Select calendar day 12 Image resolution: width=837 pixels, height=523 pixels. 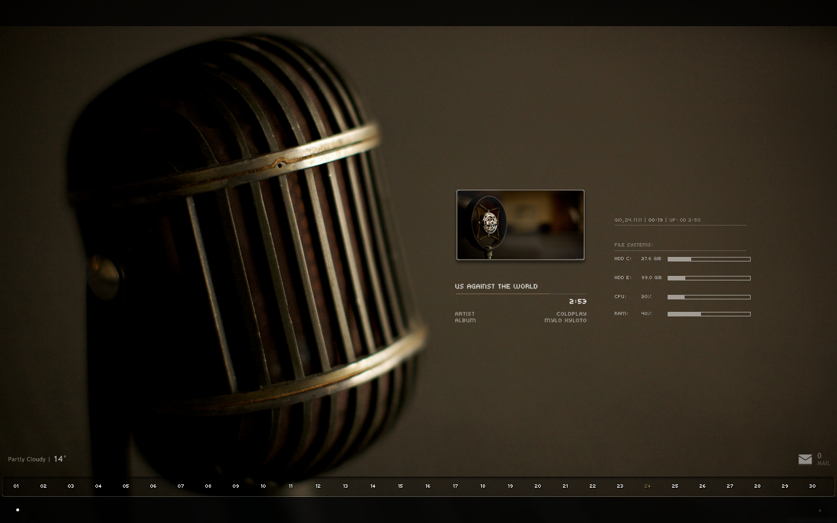click(x=318, y=486)
